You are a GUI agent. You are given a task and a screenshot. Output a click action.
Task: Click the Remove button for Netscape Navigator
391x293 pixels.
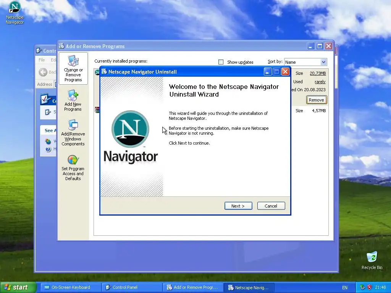tap(317, 100)
